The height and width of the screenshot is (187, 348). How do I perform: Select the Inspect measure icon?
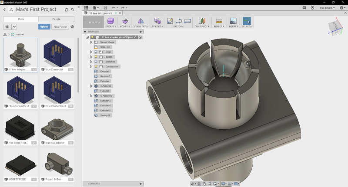(x=219, y=21)
